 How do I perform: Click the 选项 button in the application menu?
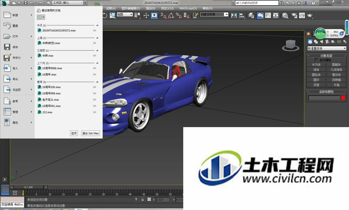pyautogui.click(x=74, y=133)
